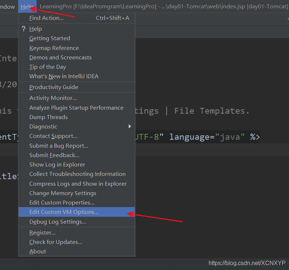The width and height of the screenshot is (289, 270).
Task: Select Contact Support...
Action: coord(76,136)
